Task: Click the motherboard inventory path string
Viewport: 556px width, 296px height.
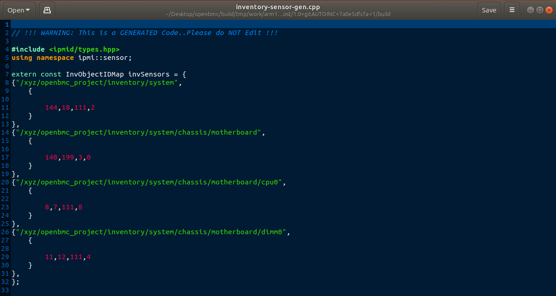Action: tap(139, 132)
